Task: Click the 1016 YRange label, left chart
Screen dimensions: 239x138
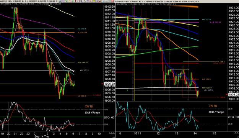Action: [x=92, y=113]
